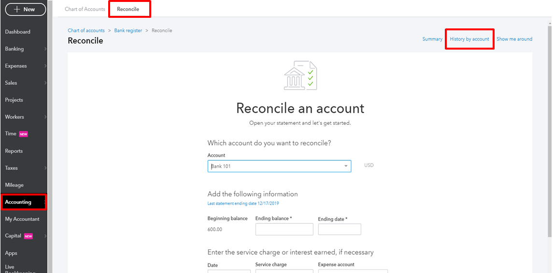Expand the Sales submenu chevron
The height and width of the screenshot is (273, 554).
[45, 83]
